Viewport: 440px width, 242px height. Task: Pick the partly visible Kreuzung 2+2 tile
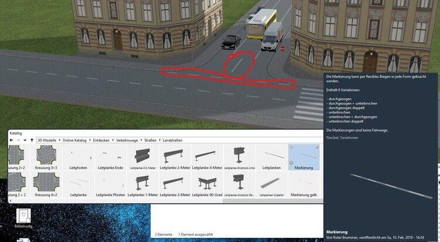click(x=19, y=157)
